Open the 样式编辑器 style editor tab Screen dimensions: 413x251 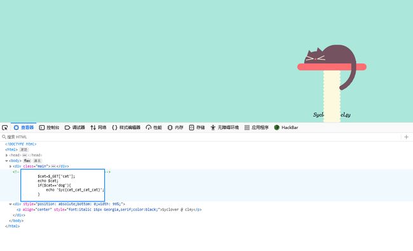(x=126, y=128)
